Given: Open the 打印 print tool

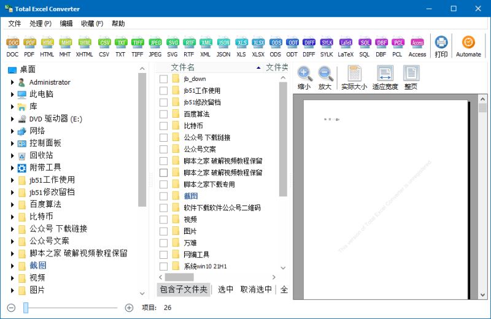Looking at the screenshot, I should 441,47.
